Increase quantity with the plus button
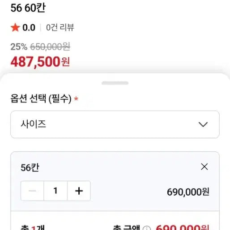This screenshot has height=230, width=230. pyautogui.click(x=79, y=191)
